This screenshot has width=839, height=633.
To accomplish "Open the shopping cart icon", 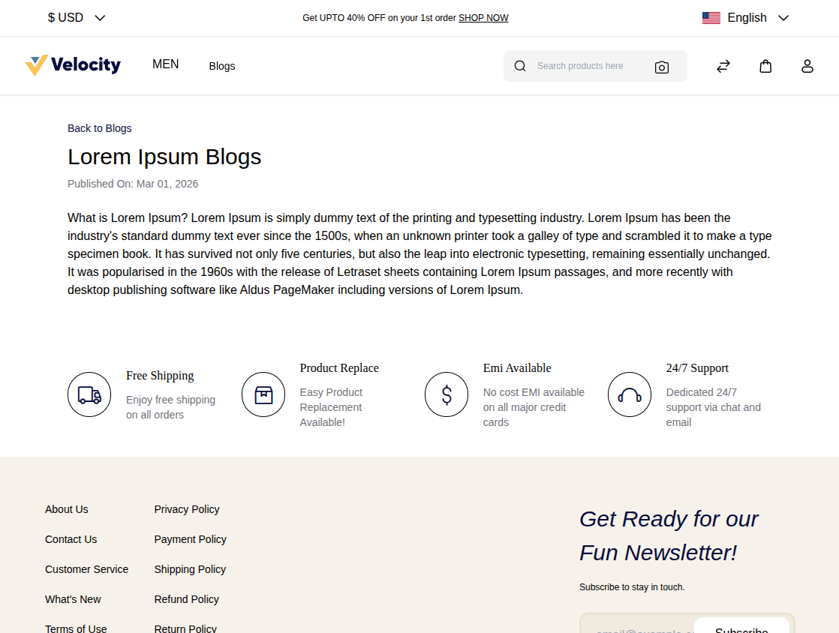I will 765,66.
